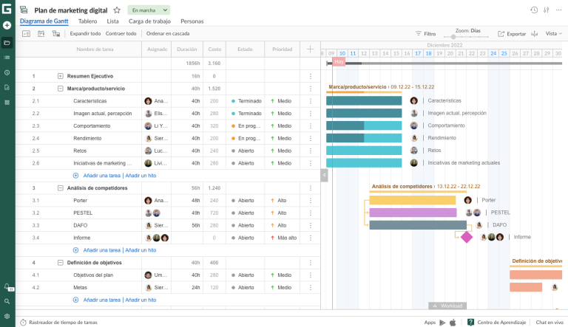This screenshot has height=327, width=568.
Task: Click the Hoy today marker
Action: pos(339,62)
